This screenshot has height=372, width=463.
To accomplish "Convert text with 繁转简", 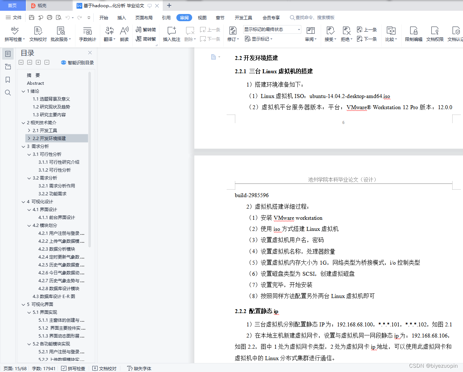I will tap(146, 29).
